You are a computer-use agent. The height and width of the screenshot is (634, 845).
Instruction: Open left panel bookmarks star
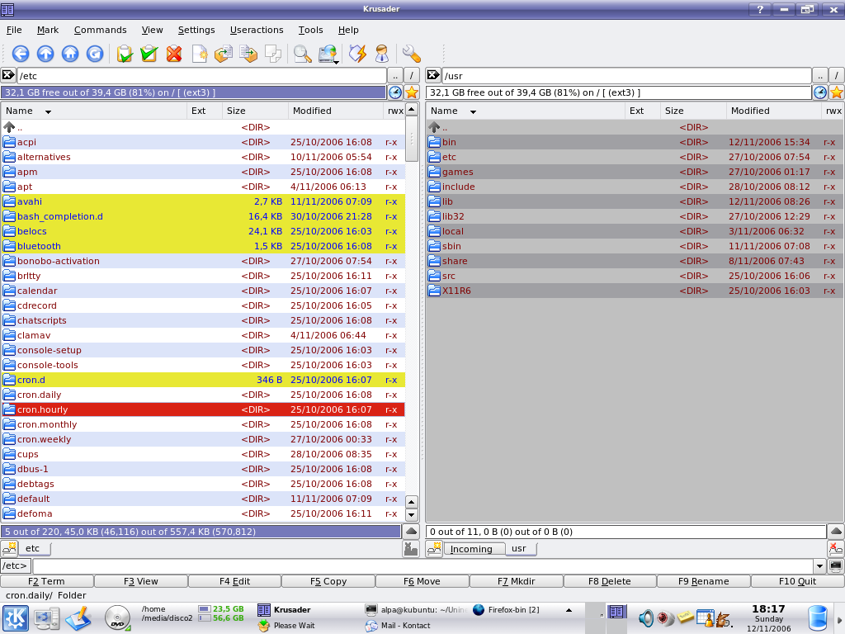(x=412, y=92)
